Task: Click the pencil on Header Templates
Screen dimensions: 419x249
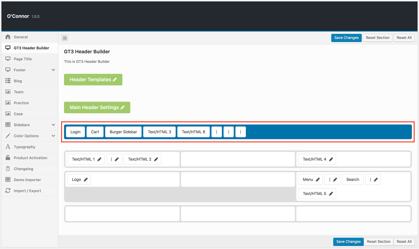Action: coord(115,80)
